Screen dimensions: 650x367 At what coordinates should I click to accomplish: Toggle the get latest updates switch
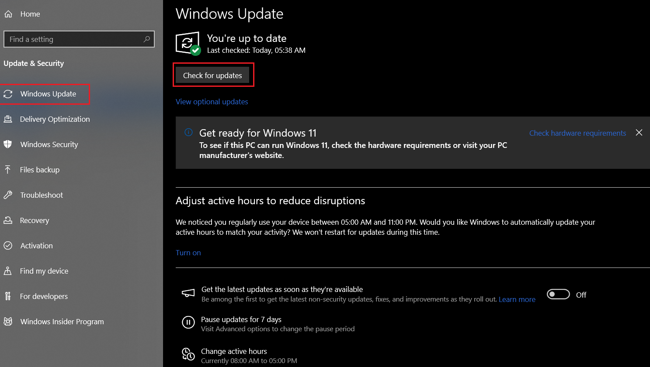[x=558, y=295]
